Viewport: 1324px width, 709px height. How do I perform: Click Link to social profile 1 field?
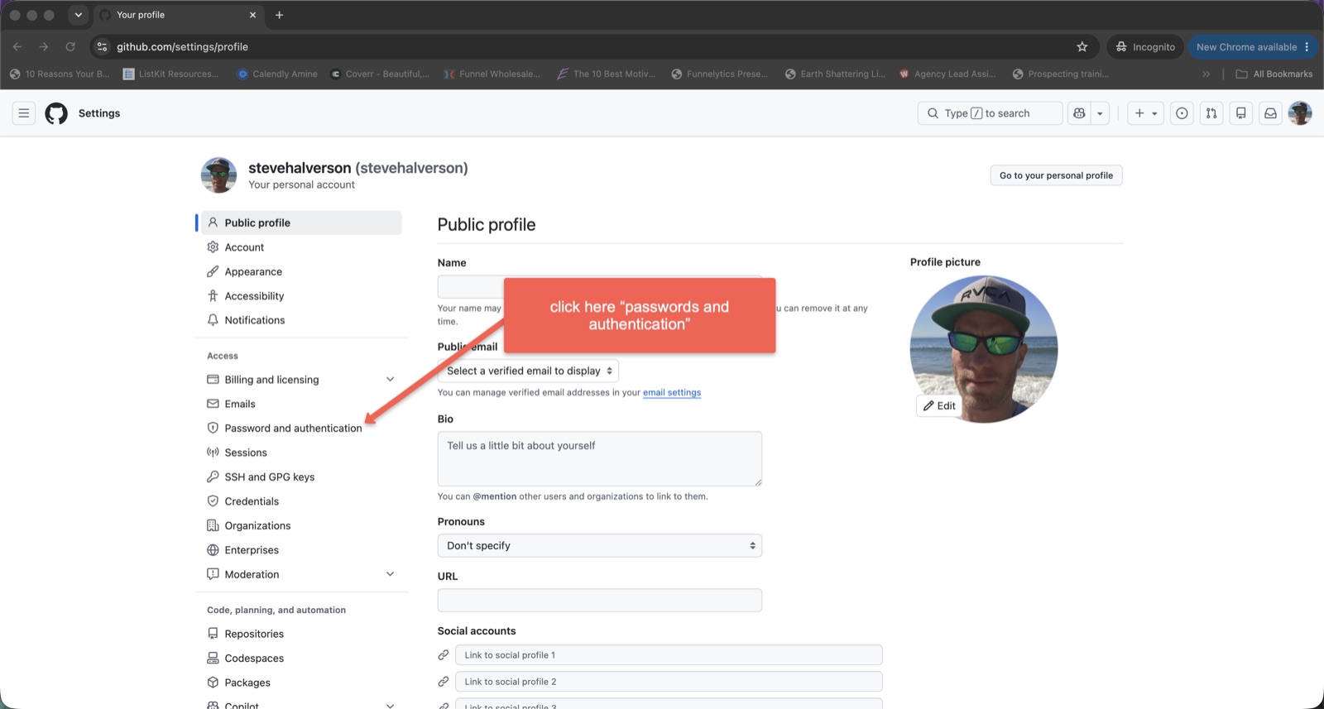point(669,655)
